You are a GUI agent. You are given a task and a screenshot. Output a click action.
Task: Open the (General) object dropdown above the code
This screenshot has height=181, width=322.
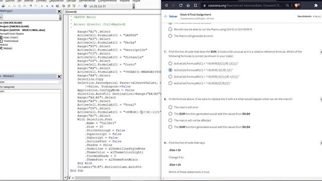pos(113,12)
